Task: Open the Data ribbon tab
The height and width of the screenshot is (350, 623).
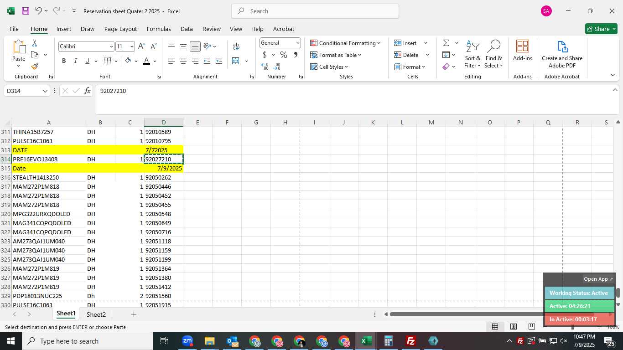Action: (x=187, y=29)
